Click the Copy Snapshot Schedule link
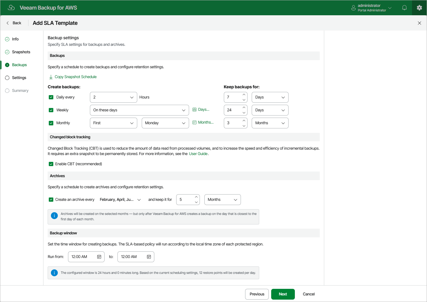427x302 pixels. tap(76, 77)
